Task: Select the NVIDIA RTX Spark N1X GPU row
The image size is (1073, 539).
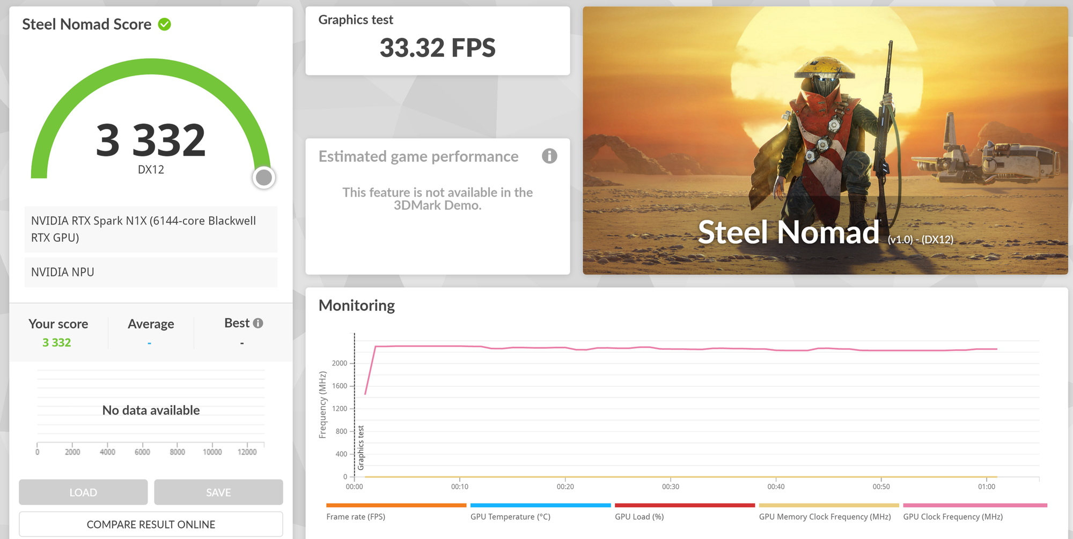Action: point(151,229)
